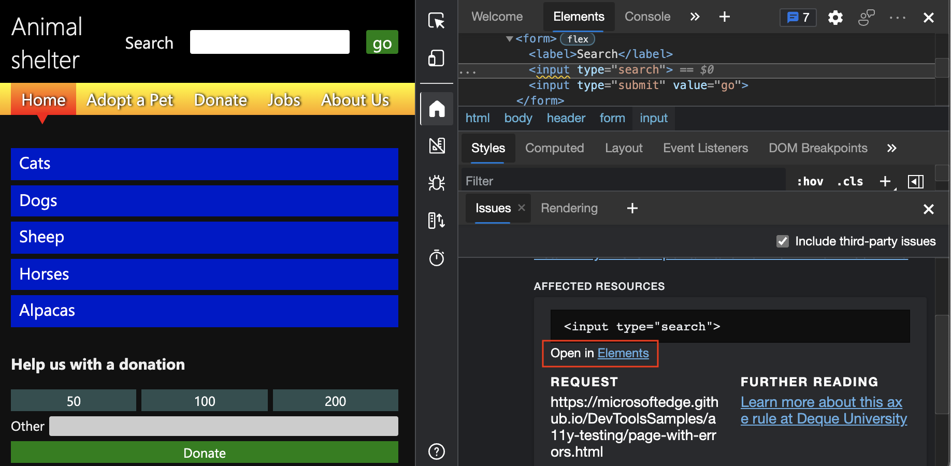
Task: Click the help question mark icon
Action: tap(437, 452)
